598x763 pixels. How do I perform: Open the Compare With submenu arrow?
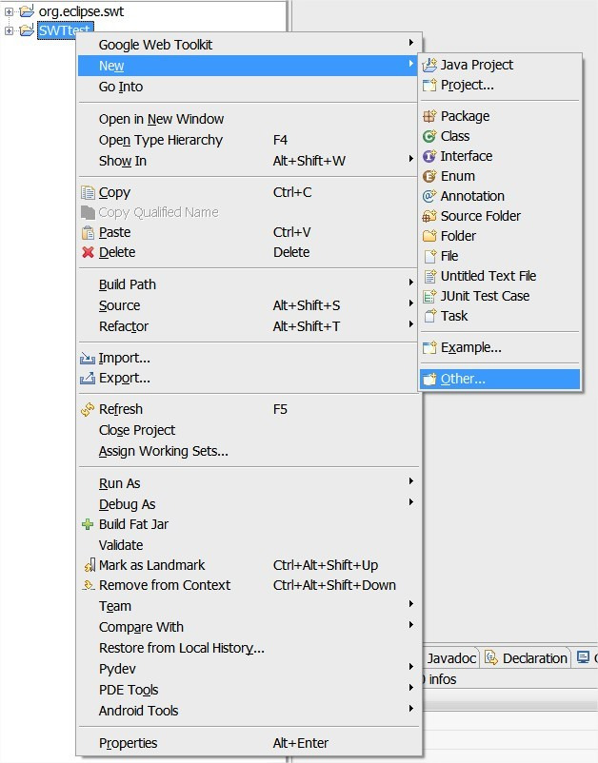411,625
